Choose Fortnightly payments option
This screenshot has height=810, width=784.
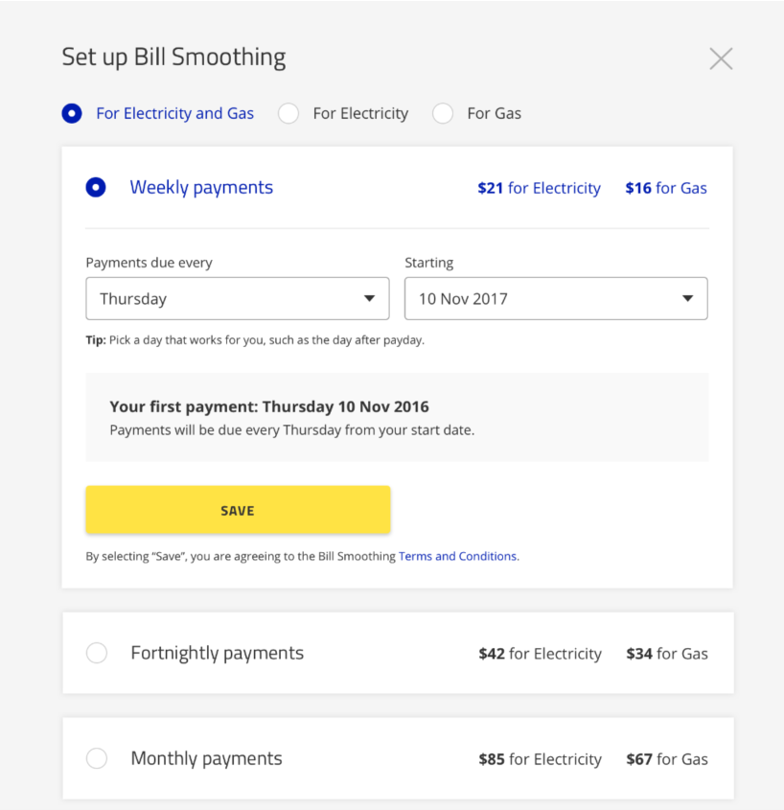[97, 653]
